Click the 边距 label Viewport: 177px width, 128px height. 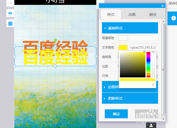105,66
